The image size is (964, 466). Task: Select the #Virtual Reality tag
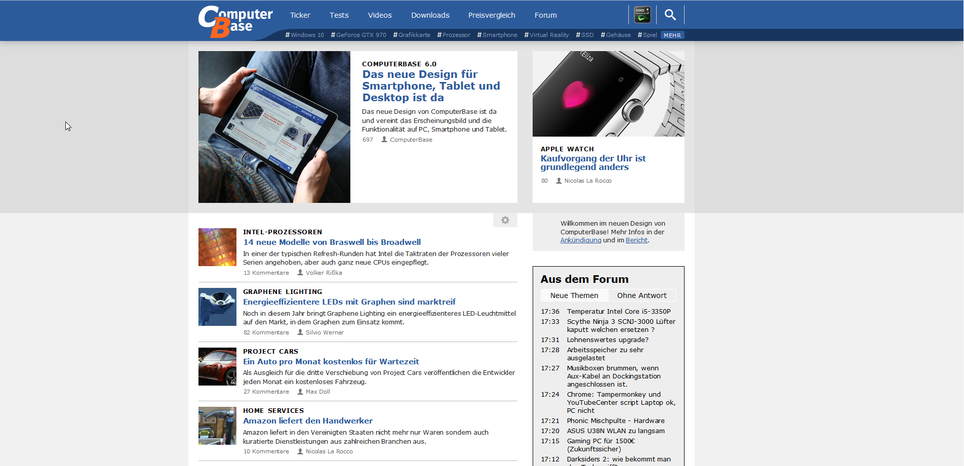click(x=547, y=35)
